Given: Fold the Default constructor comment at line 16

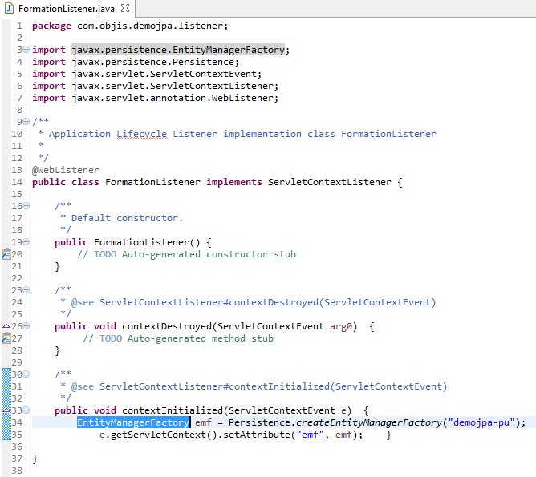Looking at the screenshot, I should click(26, 206).
